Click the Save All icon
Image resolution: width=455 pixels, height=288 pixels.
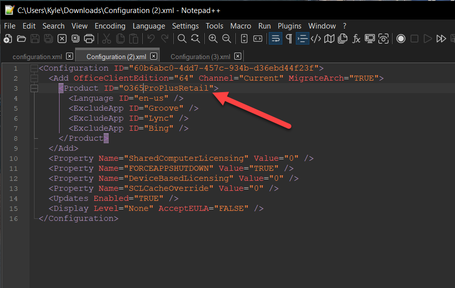point(49,39)
